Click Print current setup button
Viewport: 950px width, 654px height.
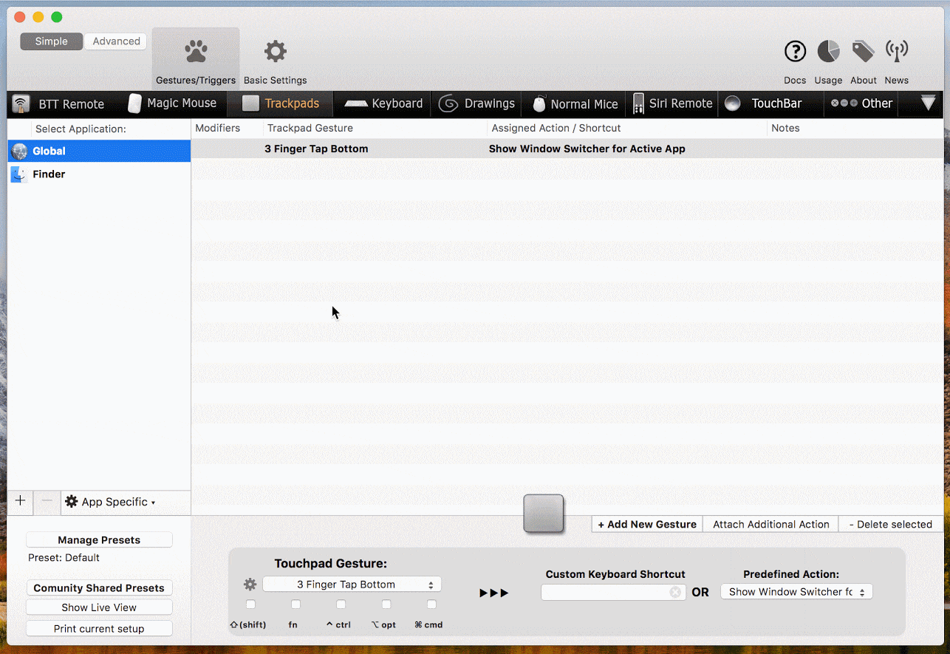[99, 629]
